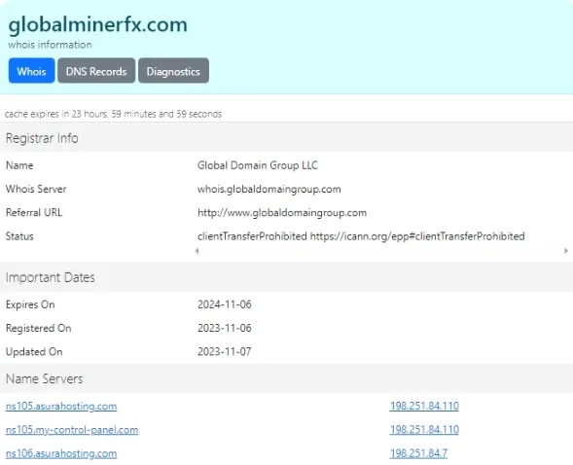The width and height of the screenshot is (573, 465).
Task: Open the IP link beside ns105.asurahosting.com
Action: 424,406
